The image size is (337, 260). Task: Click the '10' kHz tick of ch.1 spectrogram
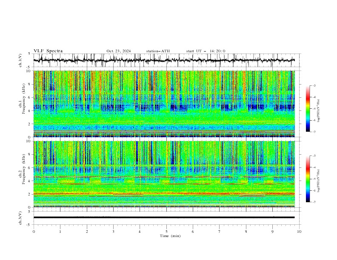pos(29,71)
